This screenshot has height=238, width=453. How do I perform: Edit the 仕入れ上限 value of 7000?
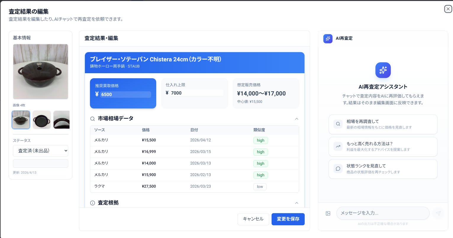point(197,93)
